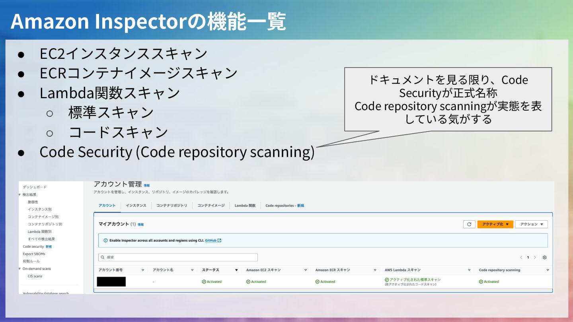Go to previous page of accounts table

[x=521, y=258]
